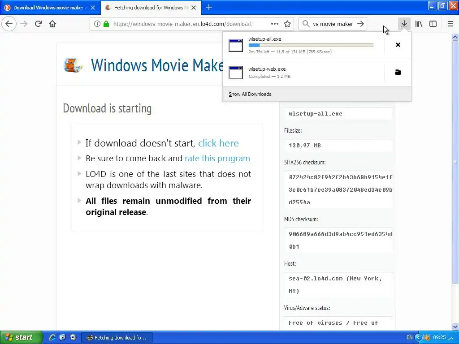Click the green padlock security icon
Screen dimensions: 459x344
point(106,24)
